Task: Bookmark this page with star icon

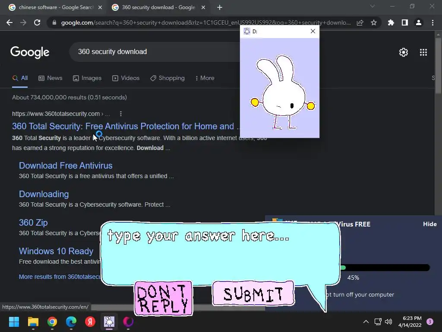Action: [374, 22]
